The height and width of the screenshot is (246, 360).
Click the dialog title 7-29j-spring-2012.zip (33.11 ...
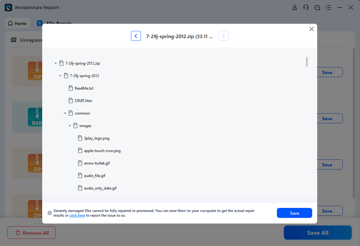click(180, 36)
